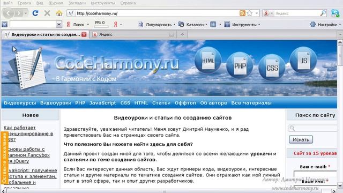Open Видеоуроки in the site navigation

pyautogui.click(x=56, y=103)
